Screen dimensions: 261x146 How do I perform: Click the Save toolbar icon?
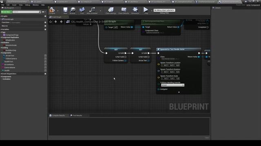click(65, 11)
